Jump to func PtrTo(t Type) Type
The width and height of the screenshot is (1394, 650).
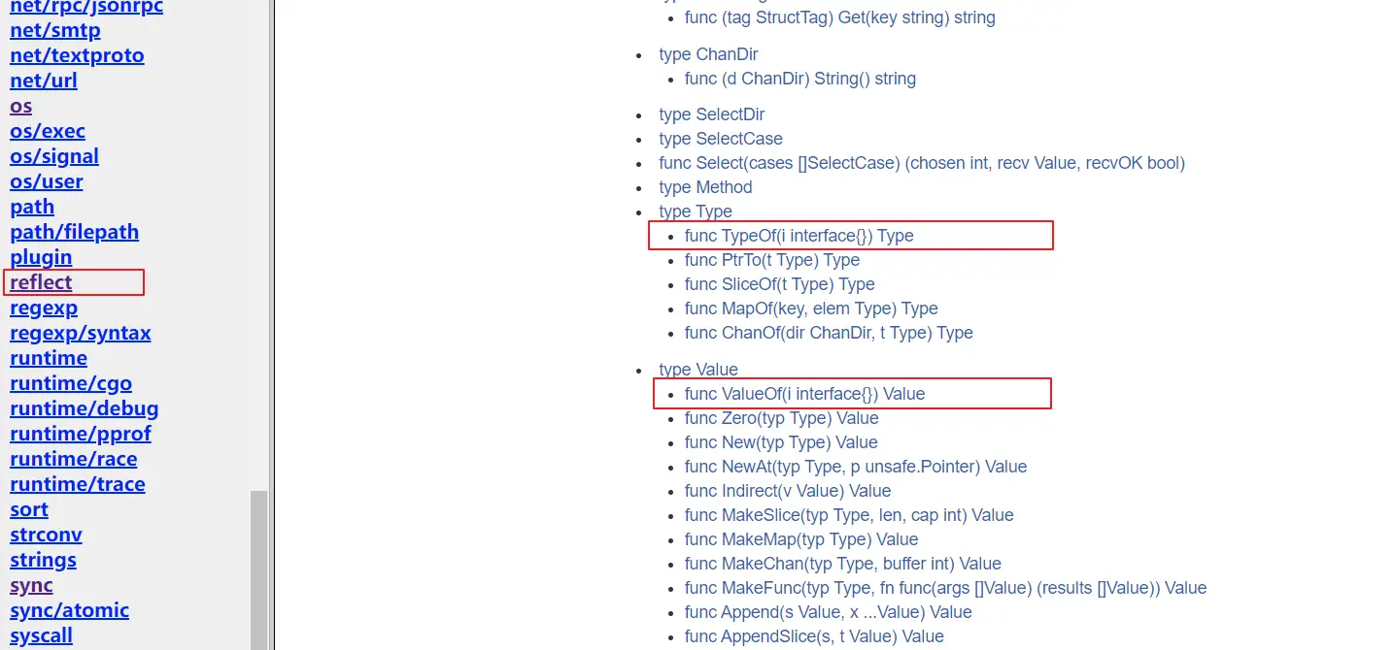click(x=771, y=260)
